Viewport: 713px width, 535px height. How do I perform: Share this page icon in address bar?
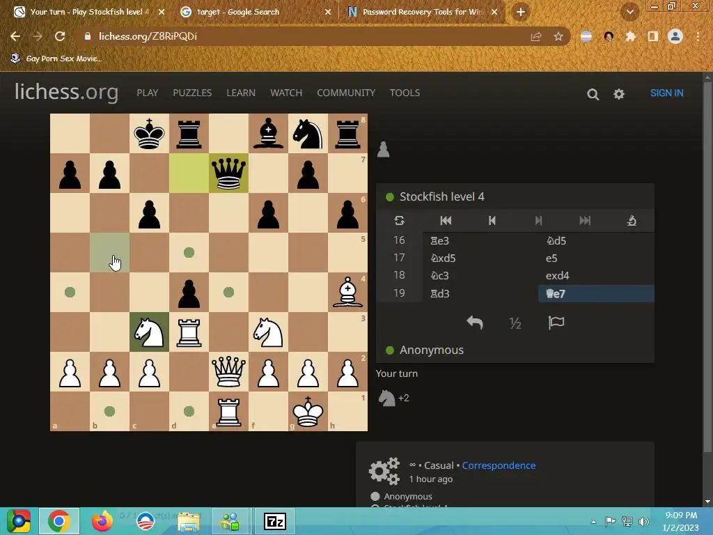(536, 36)
